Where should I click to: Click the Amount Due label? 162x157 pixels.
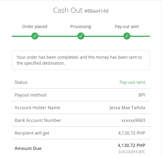coord(28,148)
